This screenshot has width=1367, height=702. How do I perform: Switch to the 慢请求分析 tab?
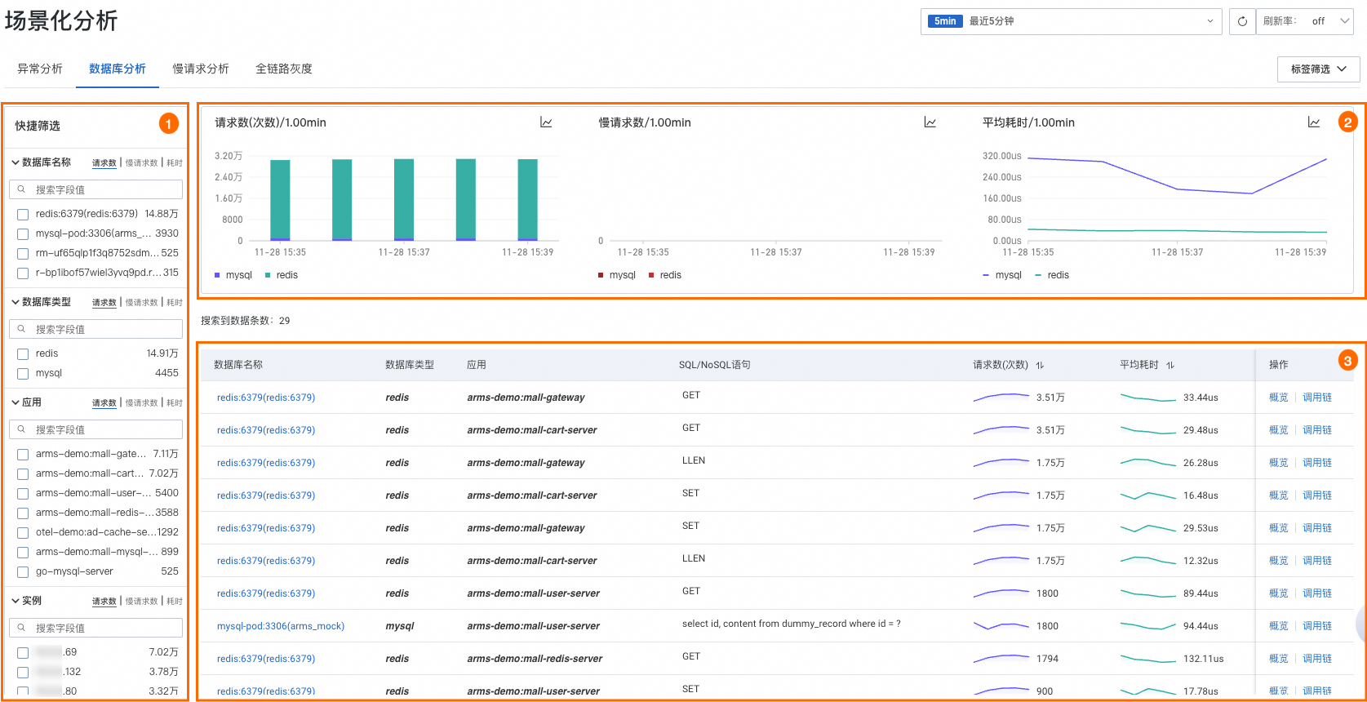(201, 69)
